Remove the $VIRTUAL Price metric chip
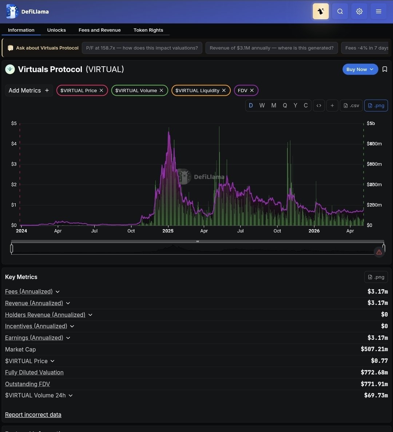Viewport: 393px width, 432px height. (x=101, y=90)
